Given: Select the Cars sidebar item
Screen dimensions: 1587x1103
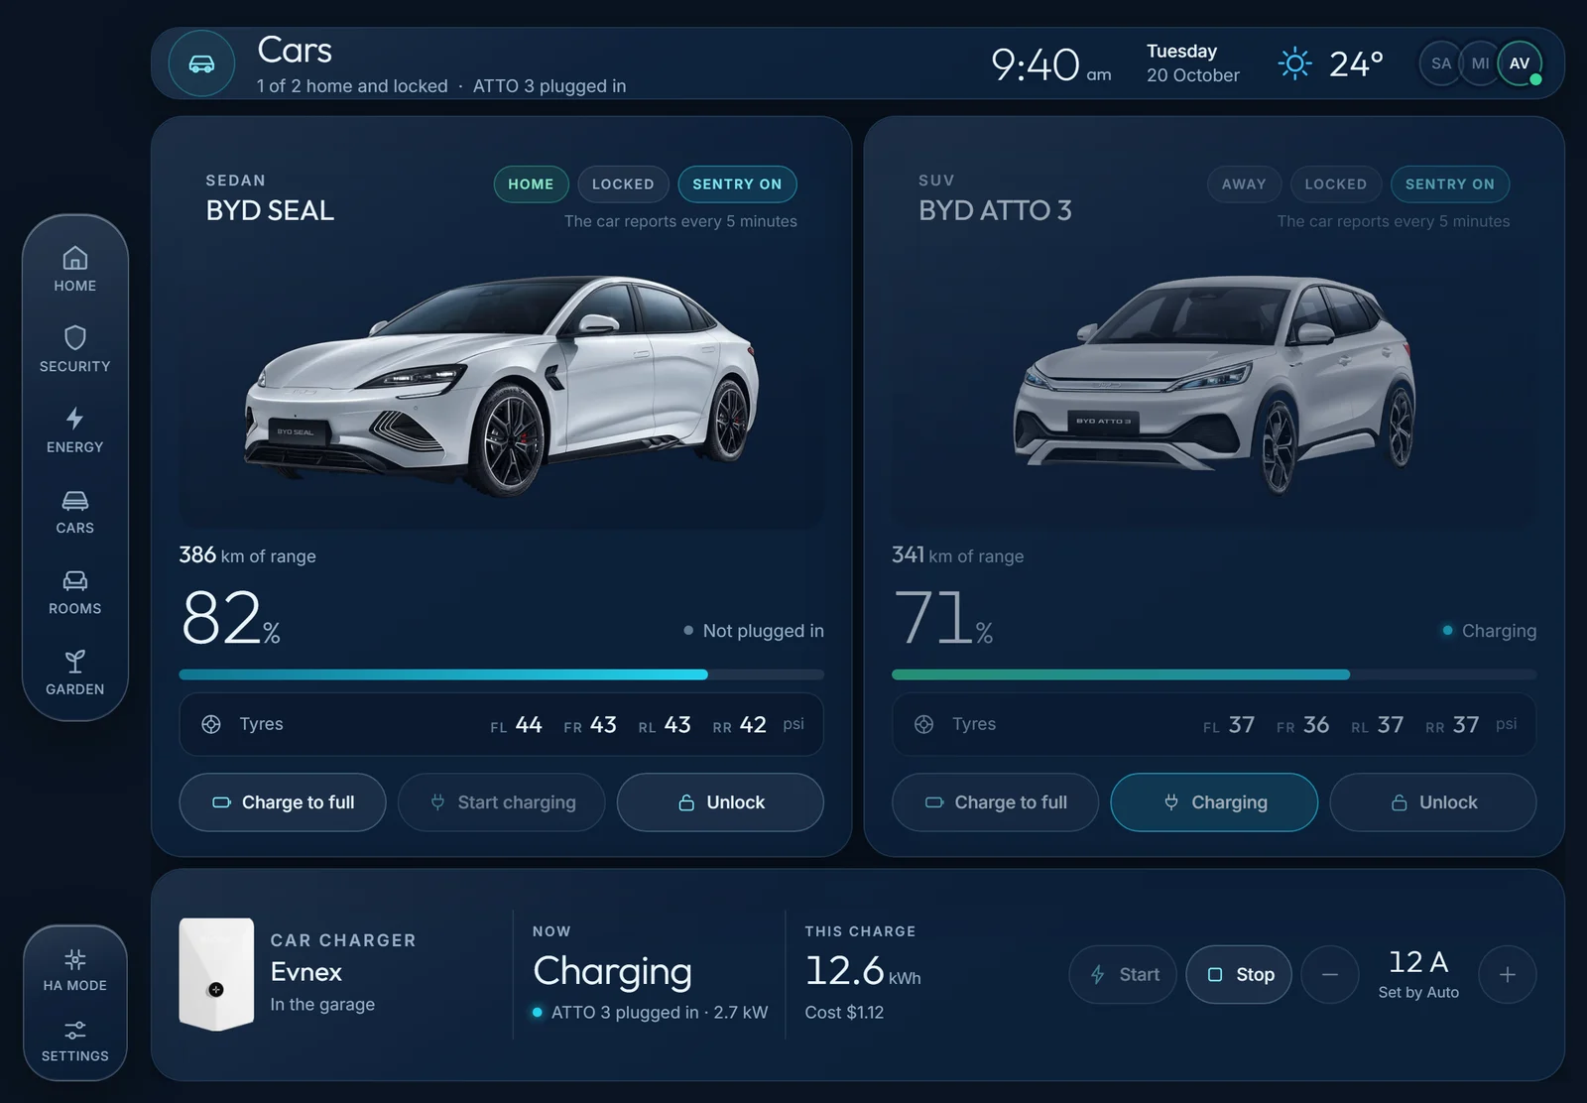Looking at the screenshot, I should pyautogui.click(x=75, y=512).
